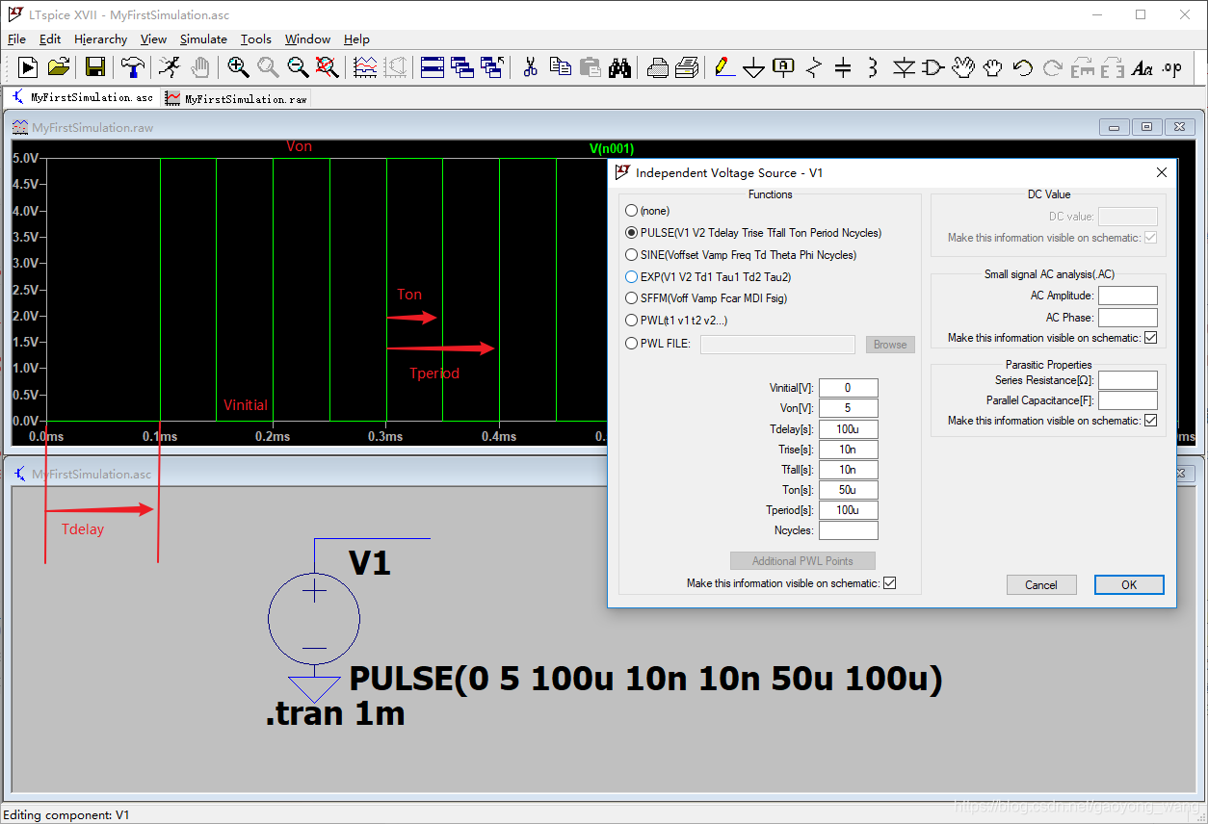Select the PWL FILE radio button

click(631, 344)
